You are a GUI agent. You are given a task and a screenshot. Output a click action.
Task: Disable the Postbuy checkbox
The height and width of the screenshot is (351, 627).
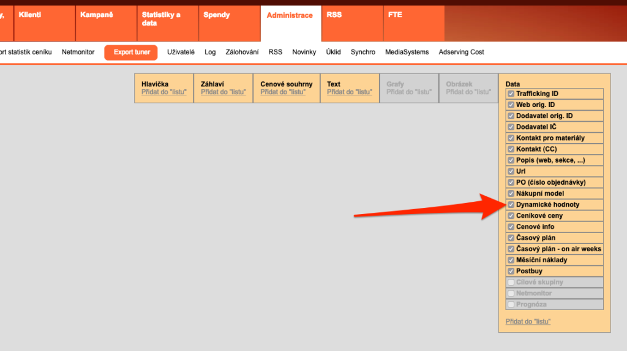511,272
